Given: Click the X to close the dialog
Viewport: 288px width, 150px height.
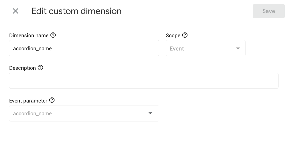Looking at the screenshot, I should point(15,11).
